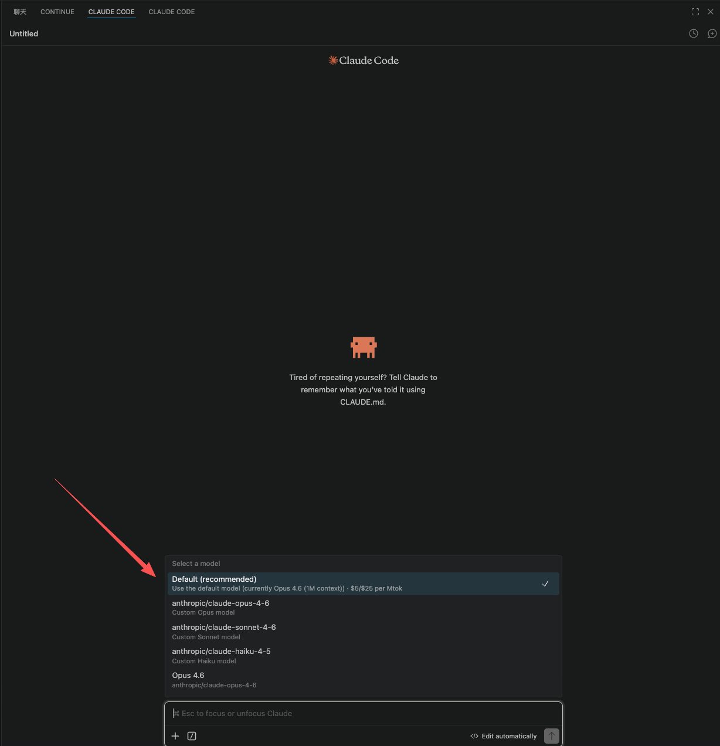This screenshot has width=720, height=746.
Task: Click the Select a model heading
Action: (x=196, y=564)
